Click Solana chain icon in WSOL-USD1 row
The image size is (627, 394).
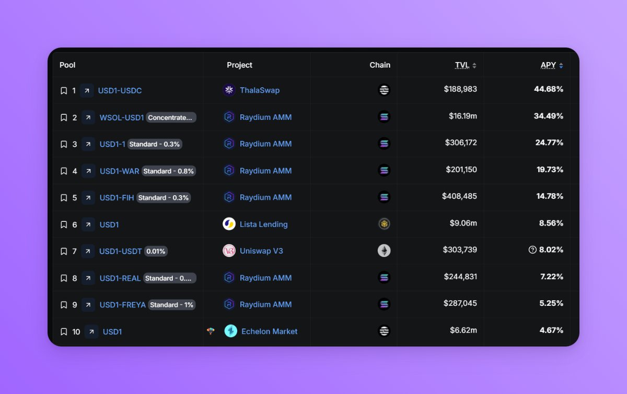(x=384, y=117)
